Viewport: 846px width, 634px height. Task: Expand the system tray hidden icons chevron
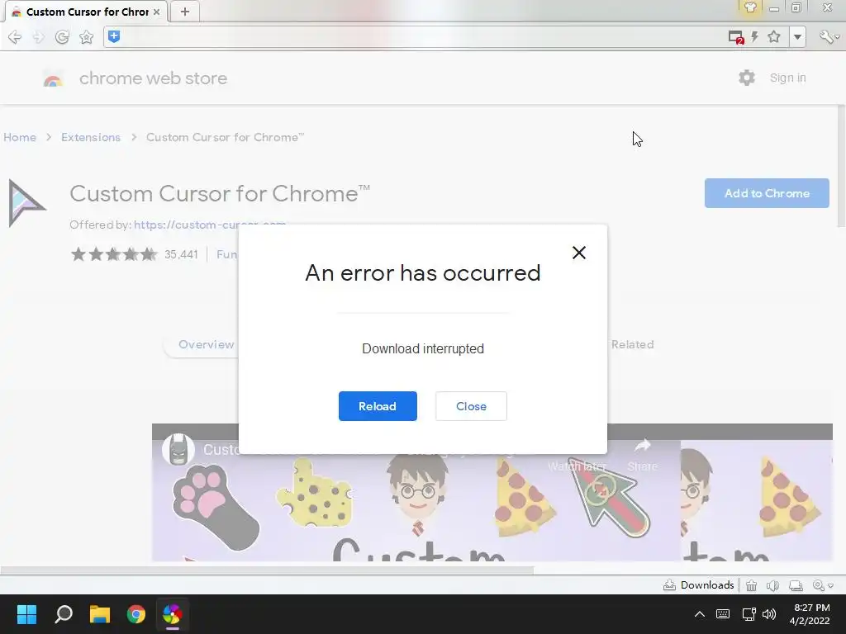tap(699, 614)
